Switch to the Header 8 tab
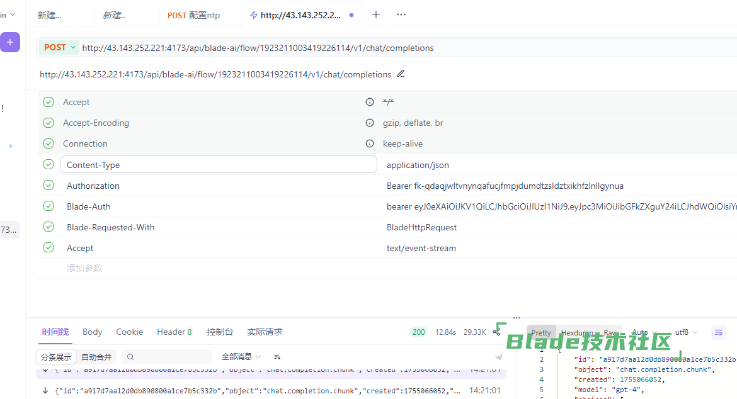Screen dimensions: 737x399 coord(174,332)
